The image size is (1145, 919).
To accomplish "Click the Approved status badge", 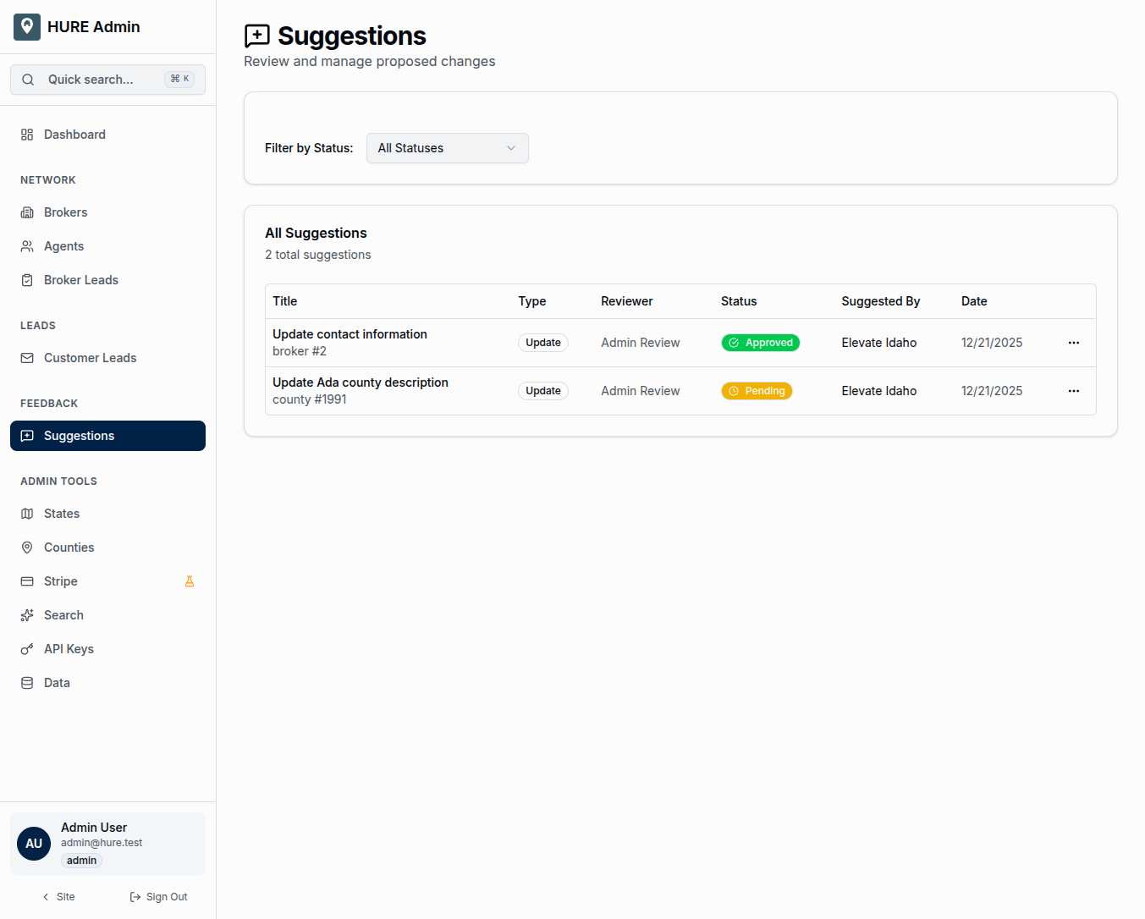I will click(760, 343).
